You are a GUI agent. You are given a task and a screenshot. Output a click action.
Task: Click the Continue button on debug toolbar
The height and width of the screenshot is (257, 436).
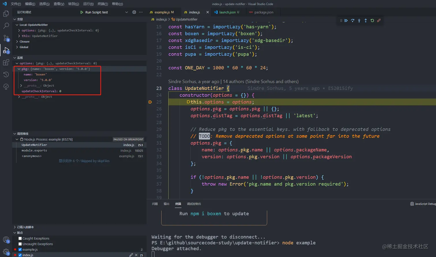(x=346, y=21)
